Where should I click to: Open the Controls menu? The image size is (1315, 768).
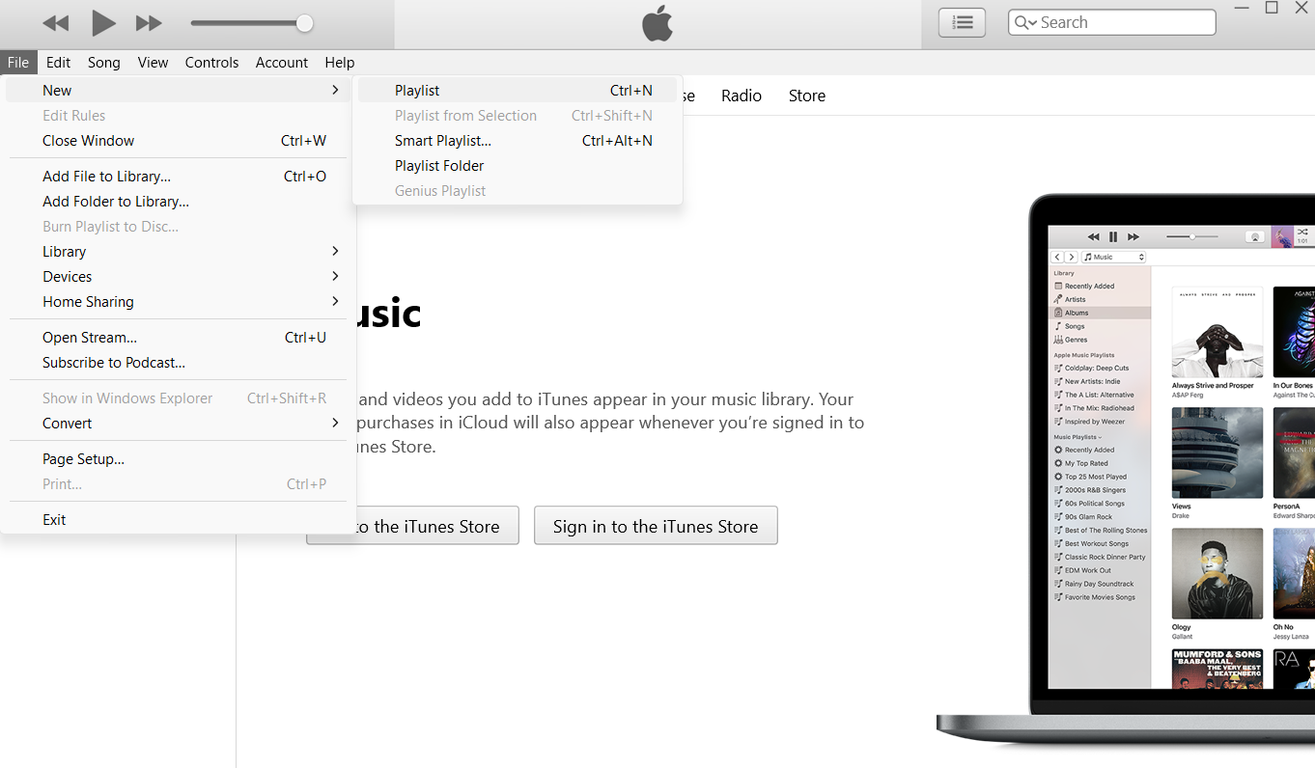[211, 62]
